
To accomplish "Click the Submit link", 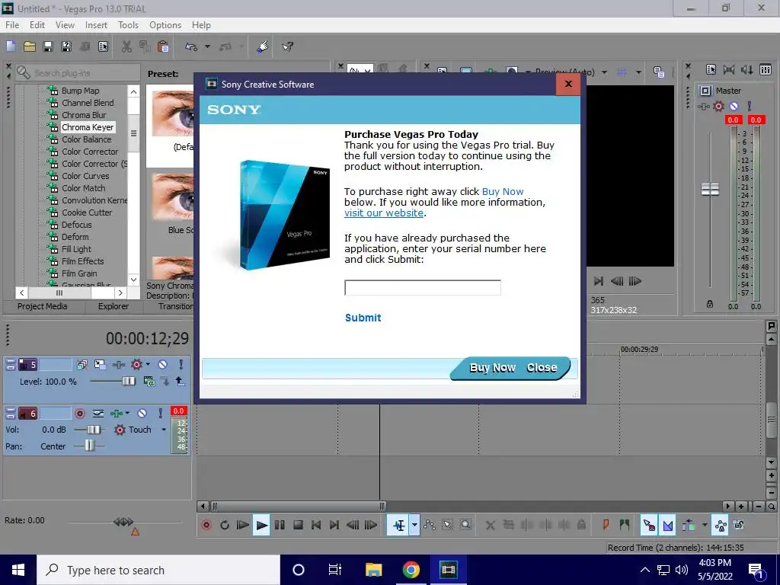I will (x=363, y=318).
